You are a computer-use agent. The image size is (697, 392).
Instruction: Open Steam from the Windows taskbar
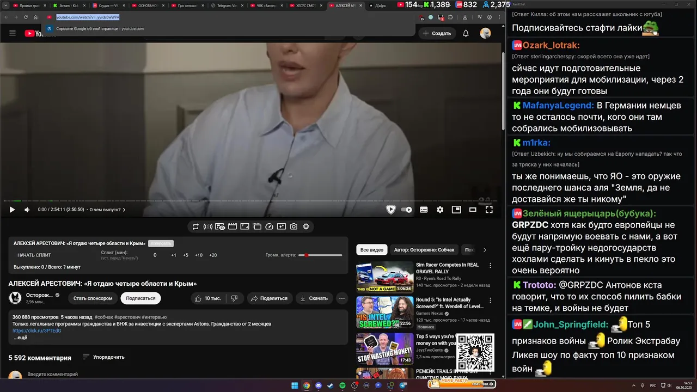[x=331, y=385]
